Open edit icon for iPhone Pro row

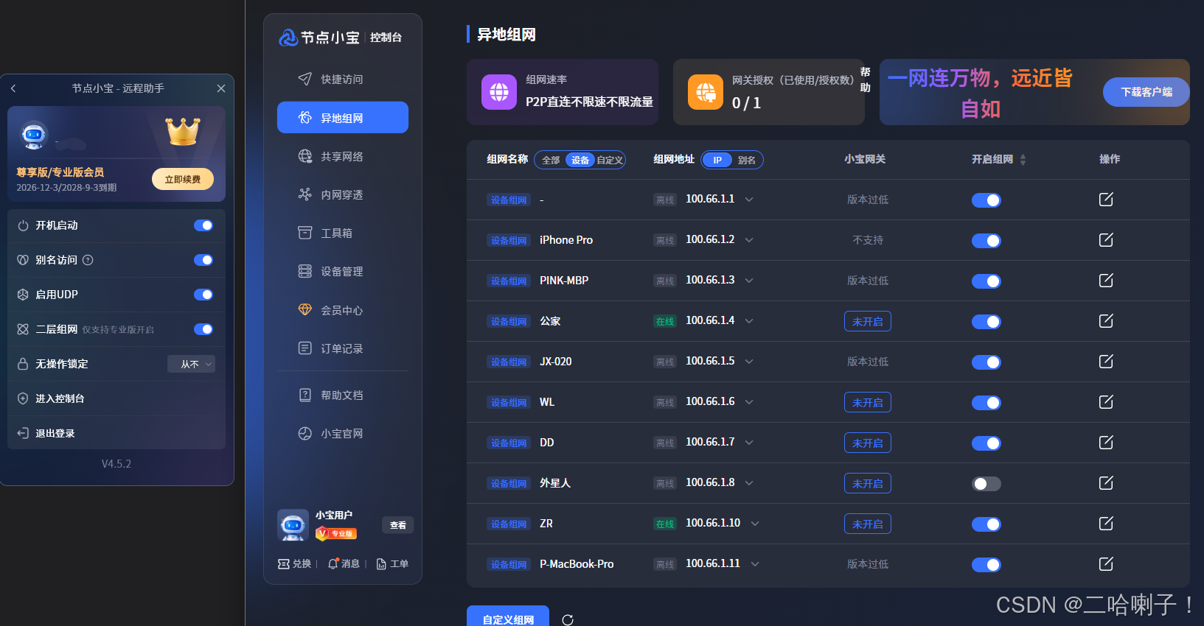[1106, 240]
